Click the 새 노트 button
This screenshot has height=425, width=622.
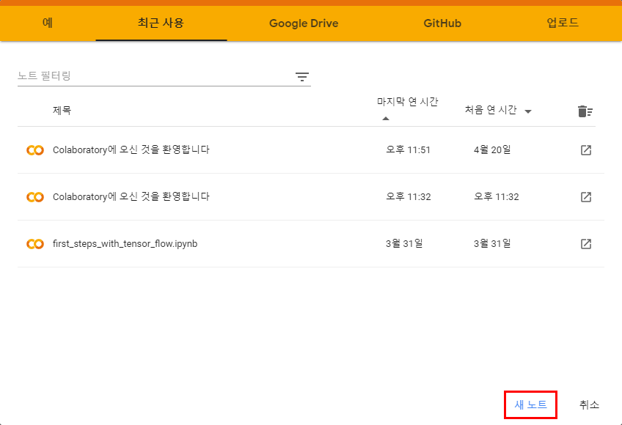[531, 404]
